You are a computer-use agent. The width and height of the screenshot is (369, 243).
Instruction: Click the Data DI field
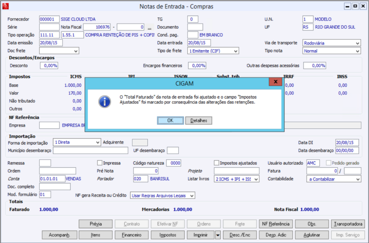tap(347, 143)
